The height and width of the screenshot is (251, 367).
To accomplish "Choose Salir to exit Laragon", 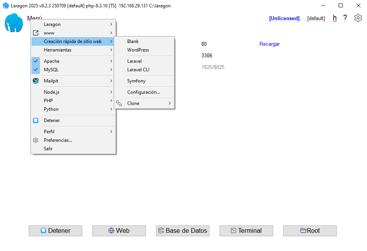I will coord(73,149).
